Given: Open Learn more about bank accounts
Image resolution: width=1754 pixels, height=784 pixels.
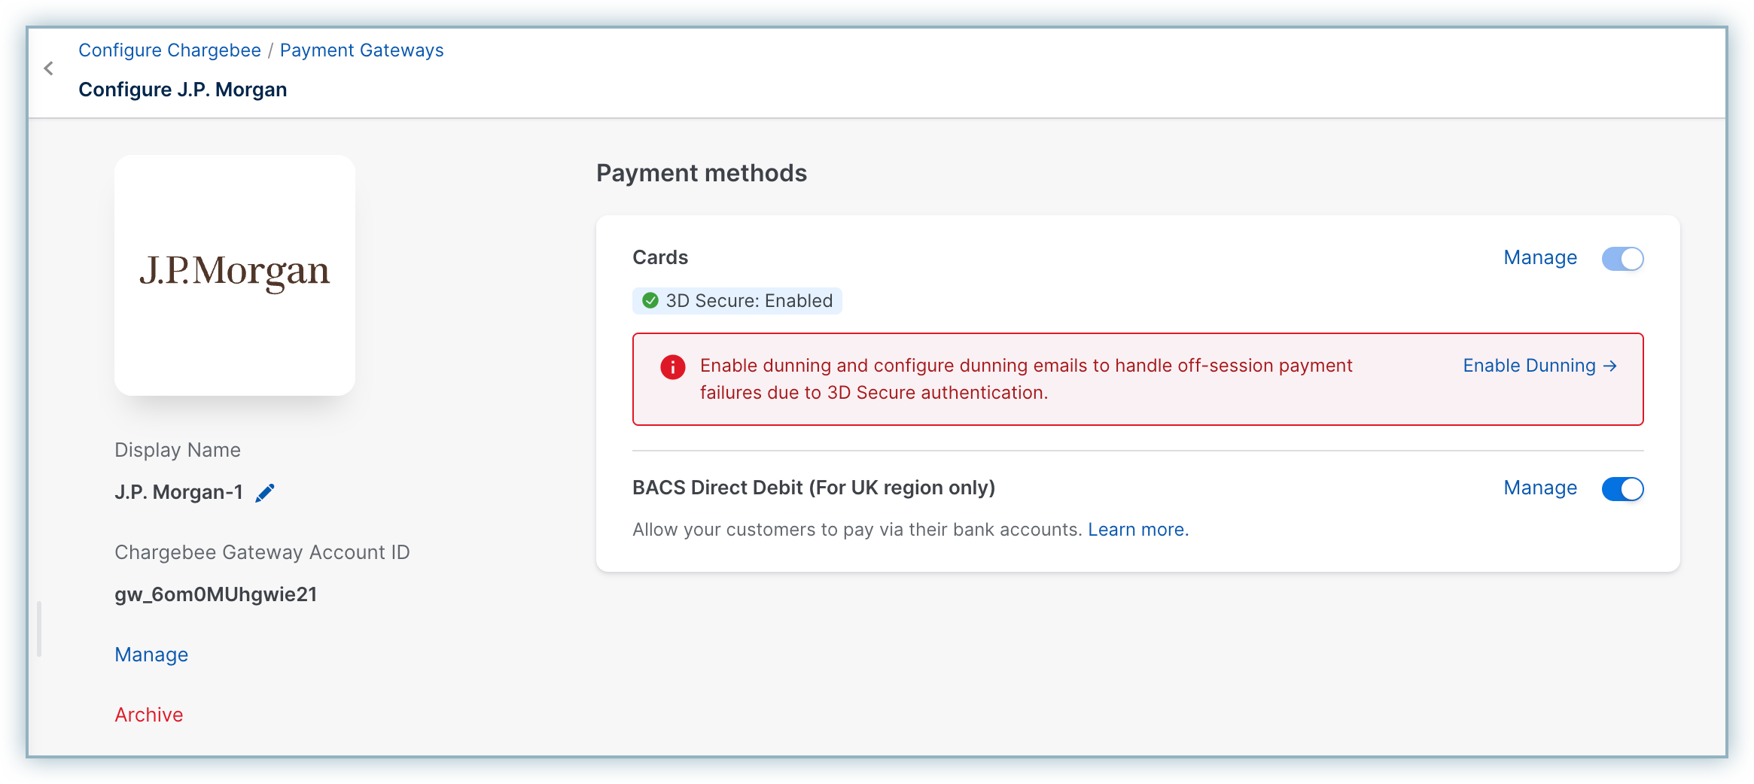Looking at the screenshot, I should click(x=1138, y=530).
